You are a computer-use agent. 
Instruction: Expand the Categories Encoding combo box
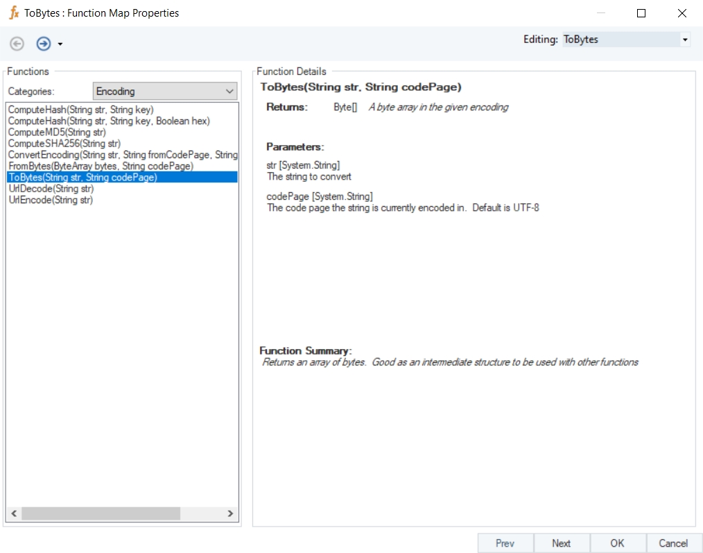[x=229, y=91]
